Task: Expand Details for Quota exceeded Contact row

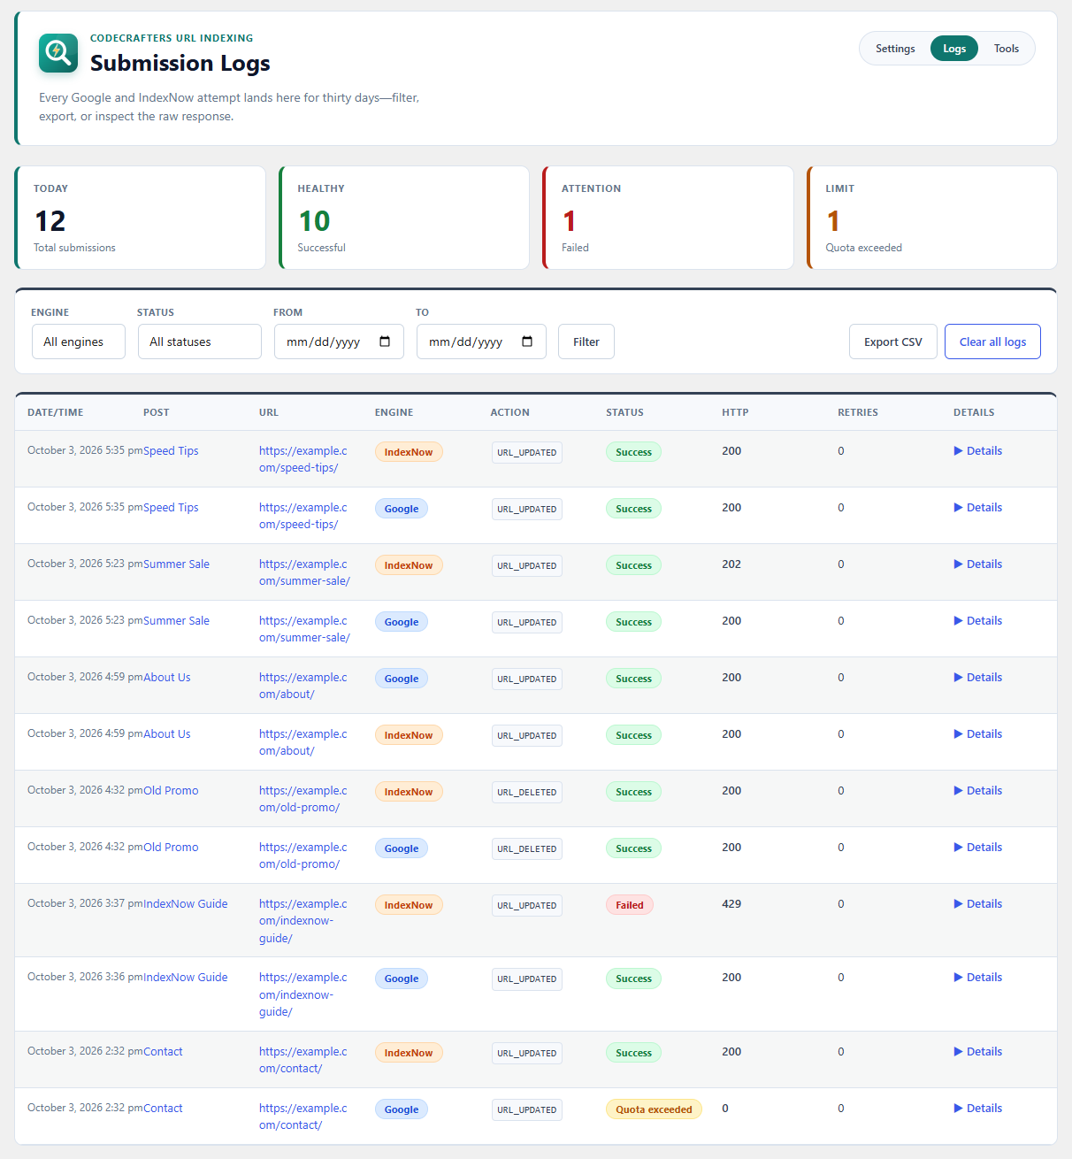Action: [977, 1108]
